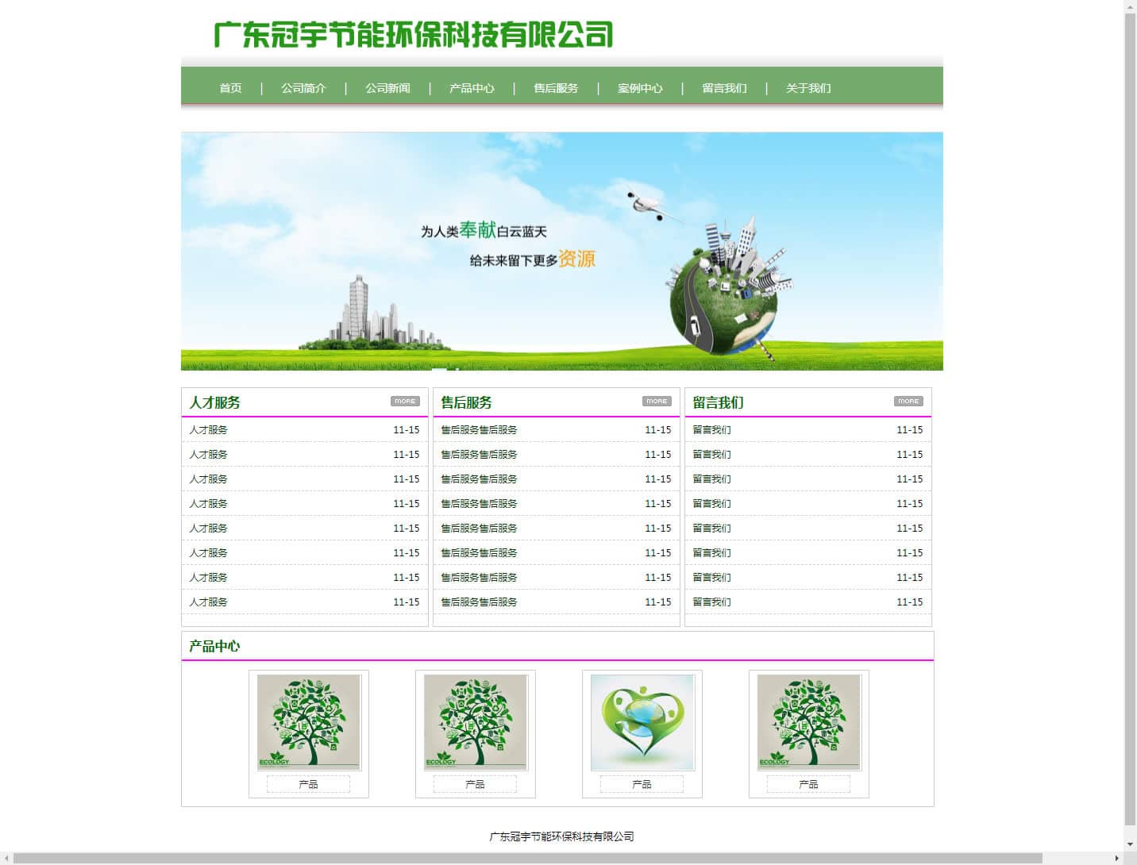The image size is (1137, 865).
Task: Open the first ecology tree product thumbnail
Action: (309, 722)
